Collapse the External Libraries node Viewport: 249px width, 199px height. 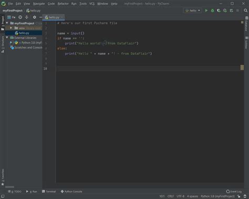[x=7, y=37]
